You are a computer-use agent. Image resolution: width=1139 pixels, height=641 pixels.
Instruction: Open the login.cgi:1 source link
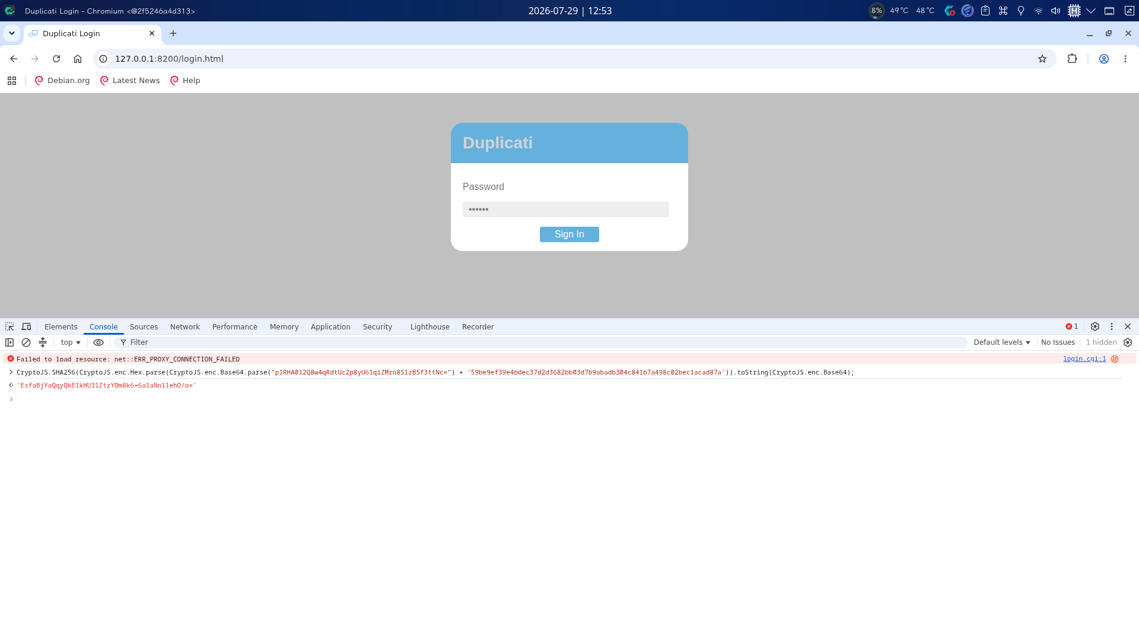pos(1084,359)
